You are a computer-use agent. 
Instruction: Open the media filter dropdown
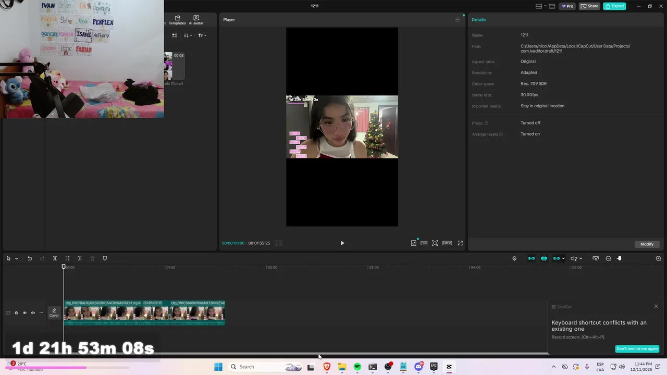(x=202, y=35)
